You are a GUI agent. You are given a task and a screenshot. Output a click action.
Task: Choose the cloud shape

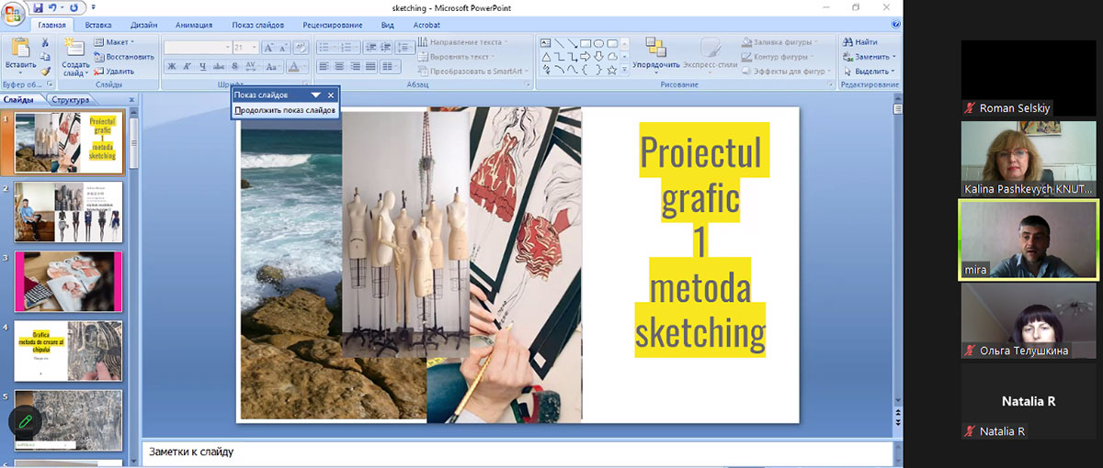612,56
